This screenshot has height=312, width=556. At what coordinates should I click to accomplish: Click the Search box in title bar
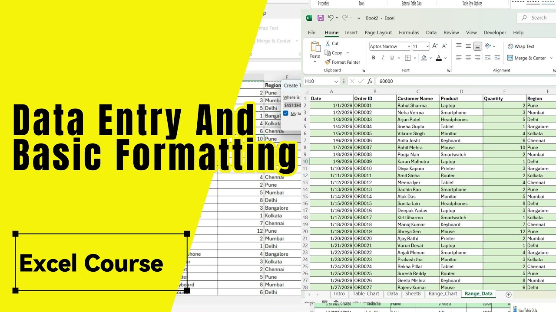pyautogui.click(x=536, y=18)
